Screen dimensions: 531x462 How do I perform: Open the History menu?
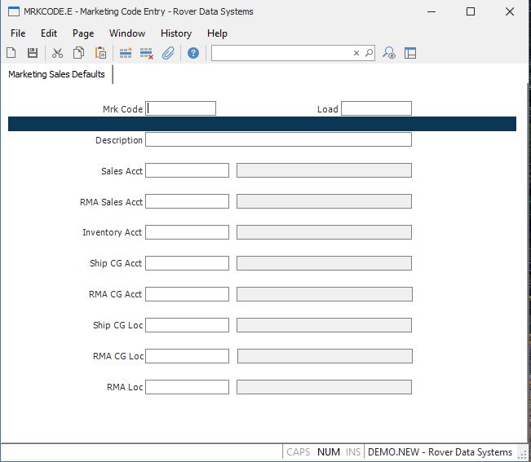(x=176, y=33)
